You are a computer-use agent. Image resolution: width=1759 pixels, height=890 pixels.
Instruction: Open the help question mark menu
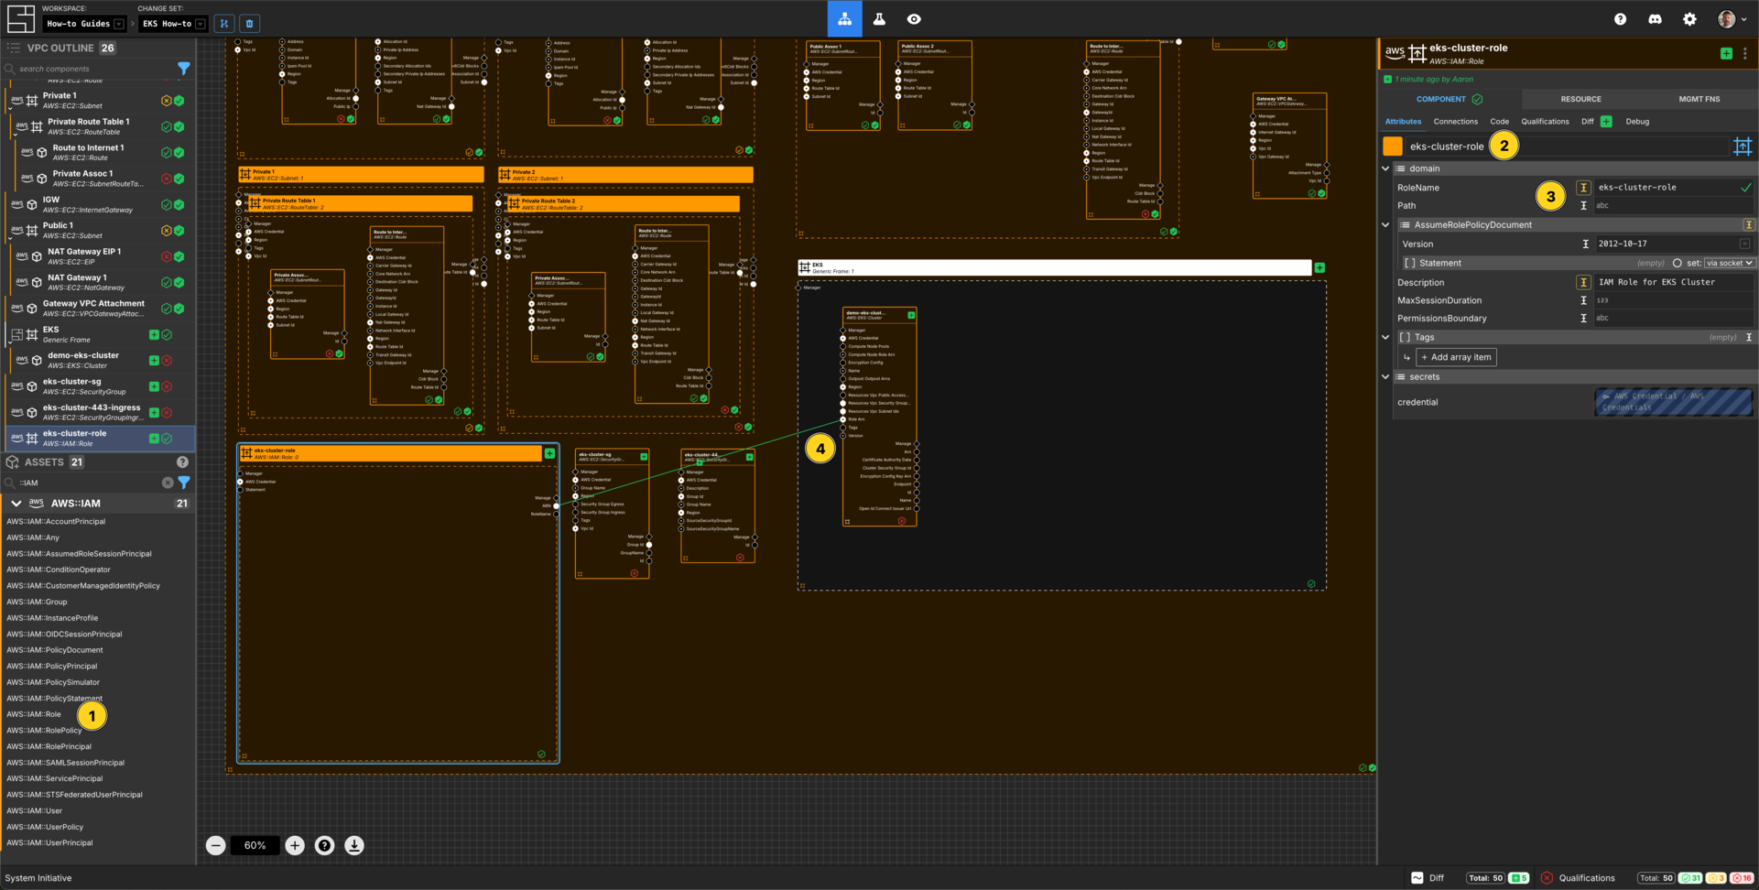point(1620,18)
